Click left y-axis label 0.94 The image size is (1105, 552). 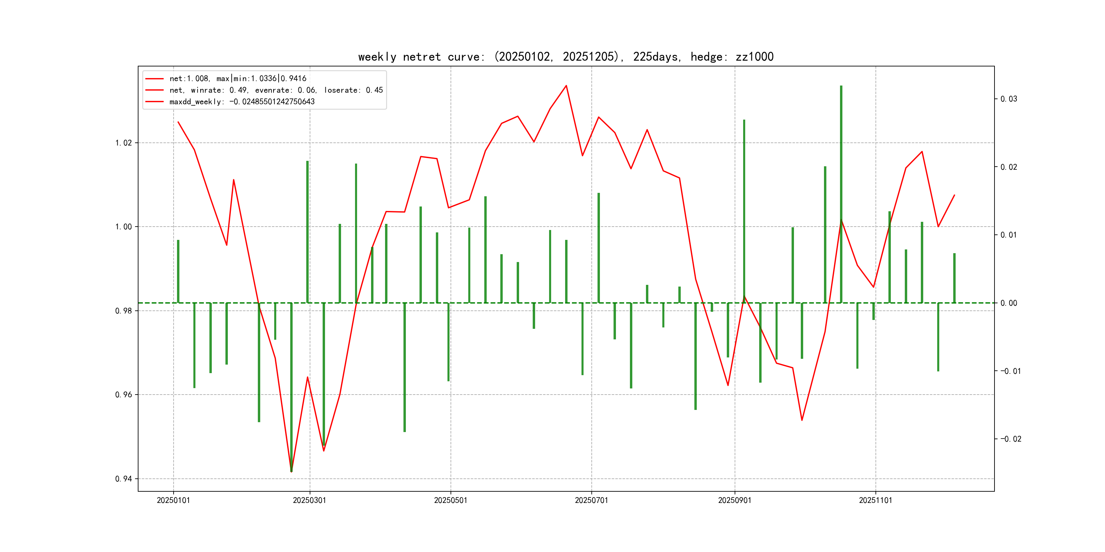[x=123, y=479]
